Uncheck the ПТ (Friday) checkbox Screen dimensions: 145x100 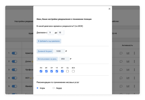[62, 71]
